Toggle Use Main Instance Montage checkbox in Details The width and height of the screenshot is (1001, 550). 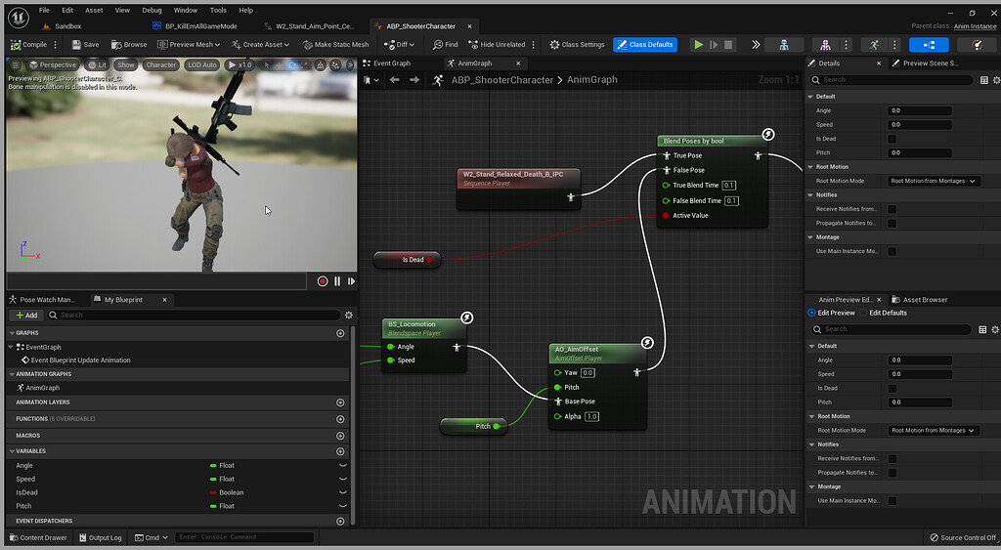click(892, 251)
